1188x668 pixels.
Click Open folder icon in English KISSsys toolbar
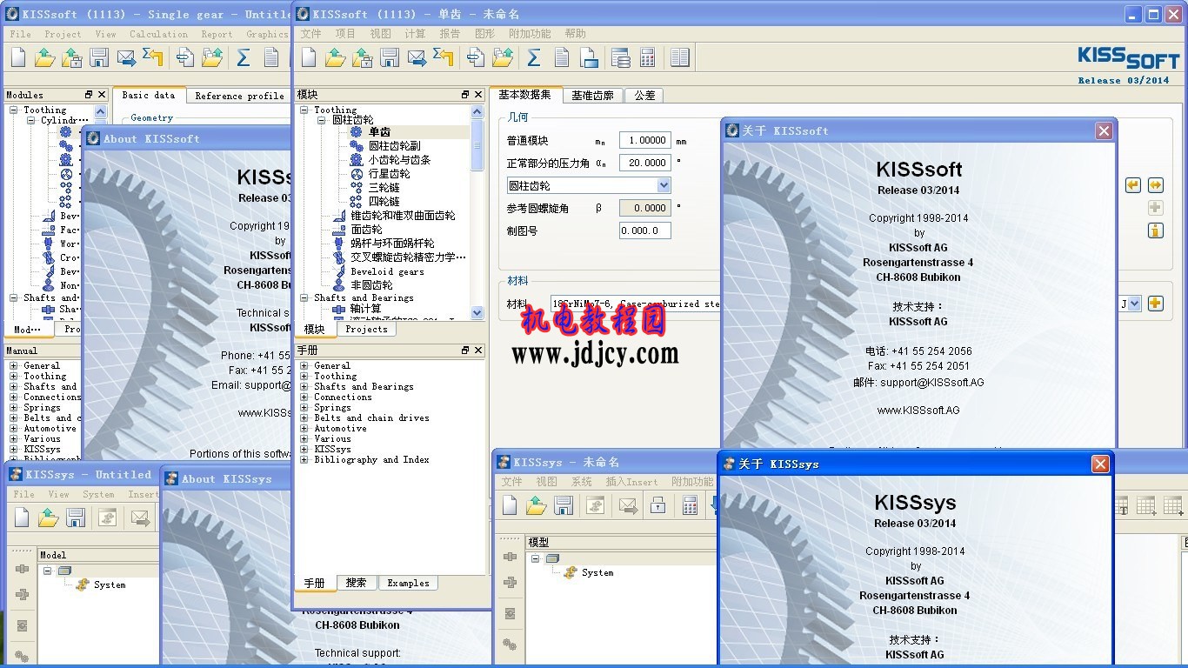click(49, 518)
